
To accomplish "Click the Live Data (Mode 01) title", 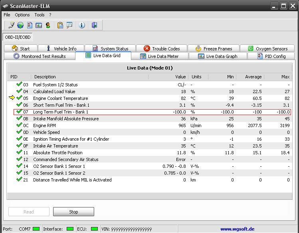I will tap(150, 68).
